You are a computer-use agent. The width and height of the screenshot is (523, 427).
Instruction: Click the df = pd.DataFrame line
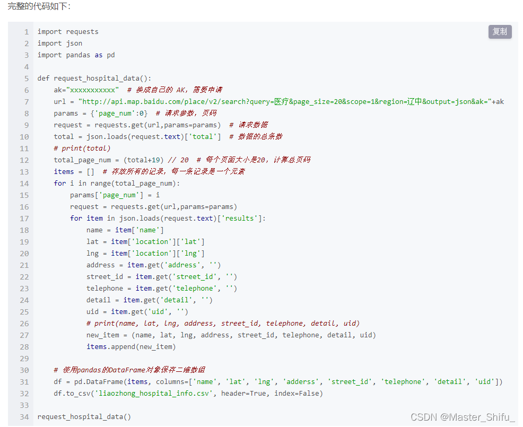[x=278, y=382]
